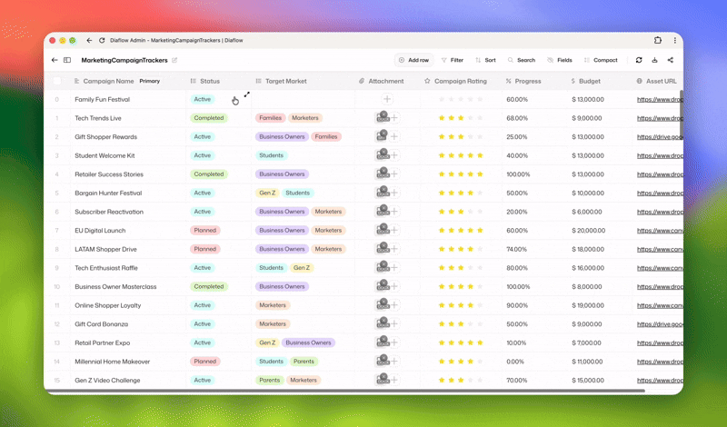Reload the page with the browser reload button

(102, 40)
